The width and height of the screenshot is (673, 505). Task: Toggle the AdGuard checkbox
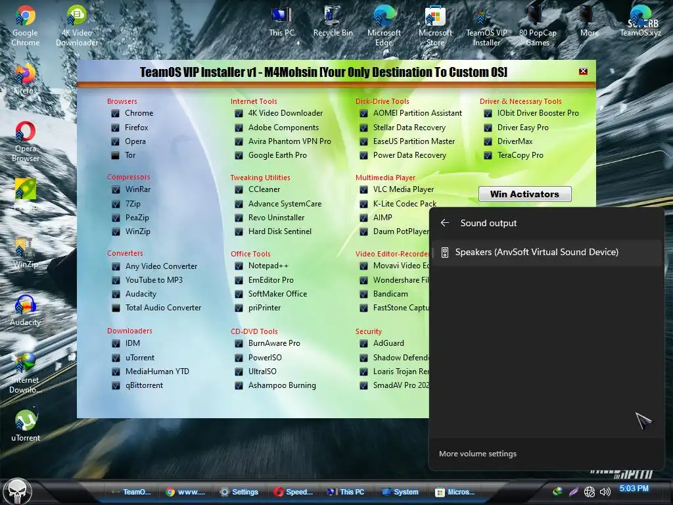[363, 343]
